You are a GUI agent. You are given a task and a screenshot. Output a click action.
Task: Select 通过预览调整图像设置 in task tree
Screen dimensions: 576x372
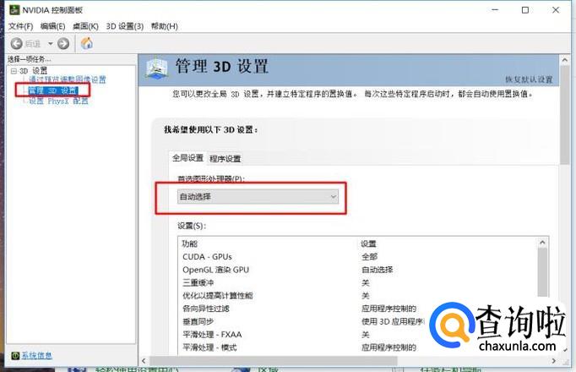click(68, 79)
